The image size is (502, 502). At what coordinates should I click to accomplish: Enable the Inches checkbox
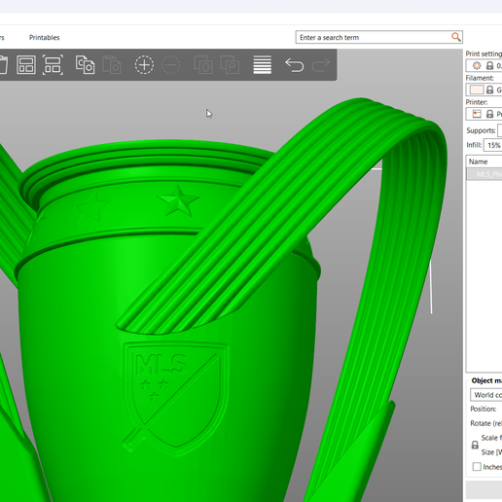tap(477, 467)
